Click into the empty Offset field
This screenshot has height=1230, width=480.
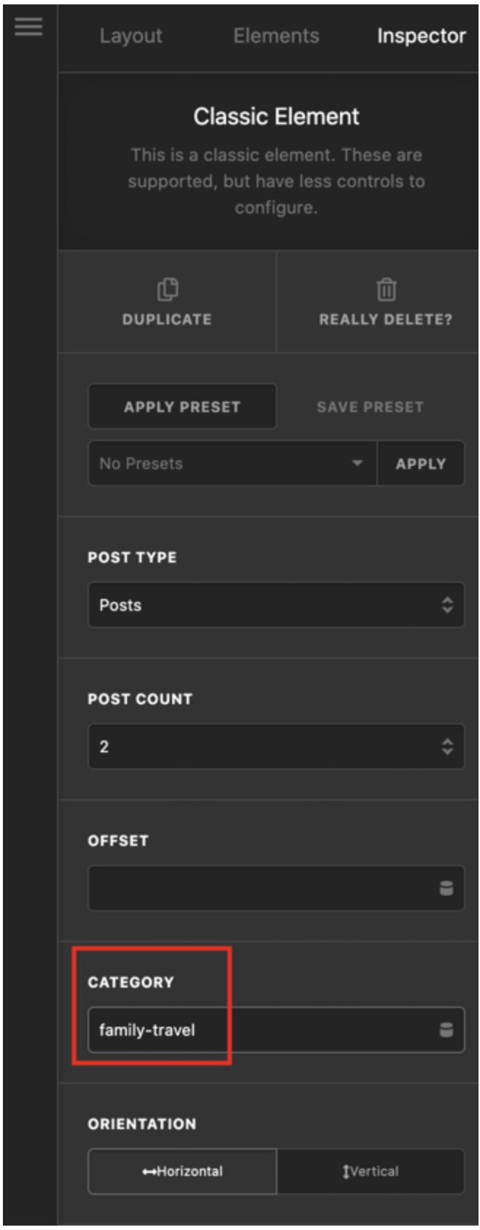click(x=276, y=888)
